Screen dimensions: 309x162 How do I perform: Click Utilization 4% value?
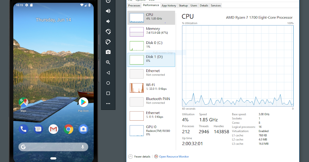point(185,120)
